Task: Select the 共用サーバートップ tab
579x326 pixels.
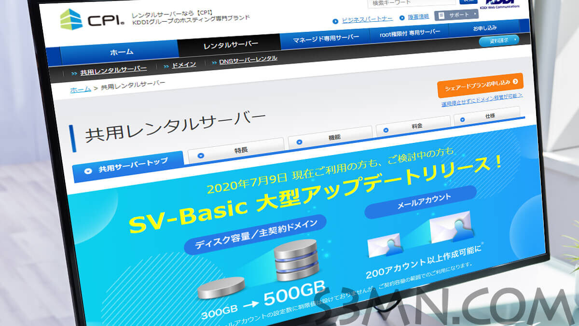Action: tap(128, 167)
